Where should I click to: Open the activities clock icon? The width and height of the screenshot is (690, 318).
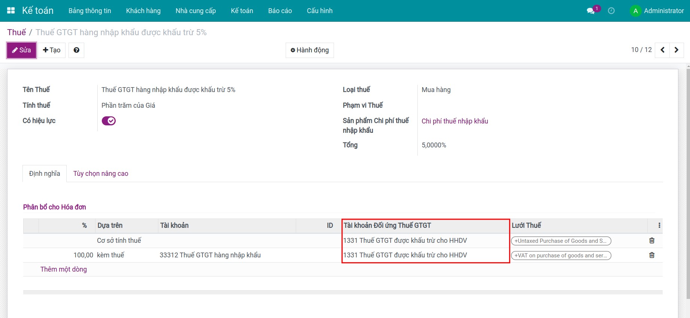pos(611,11)
